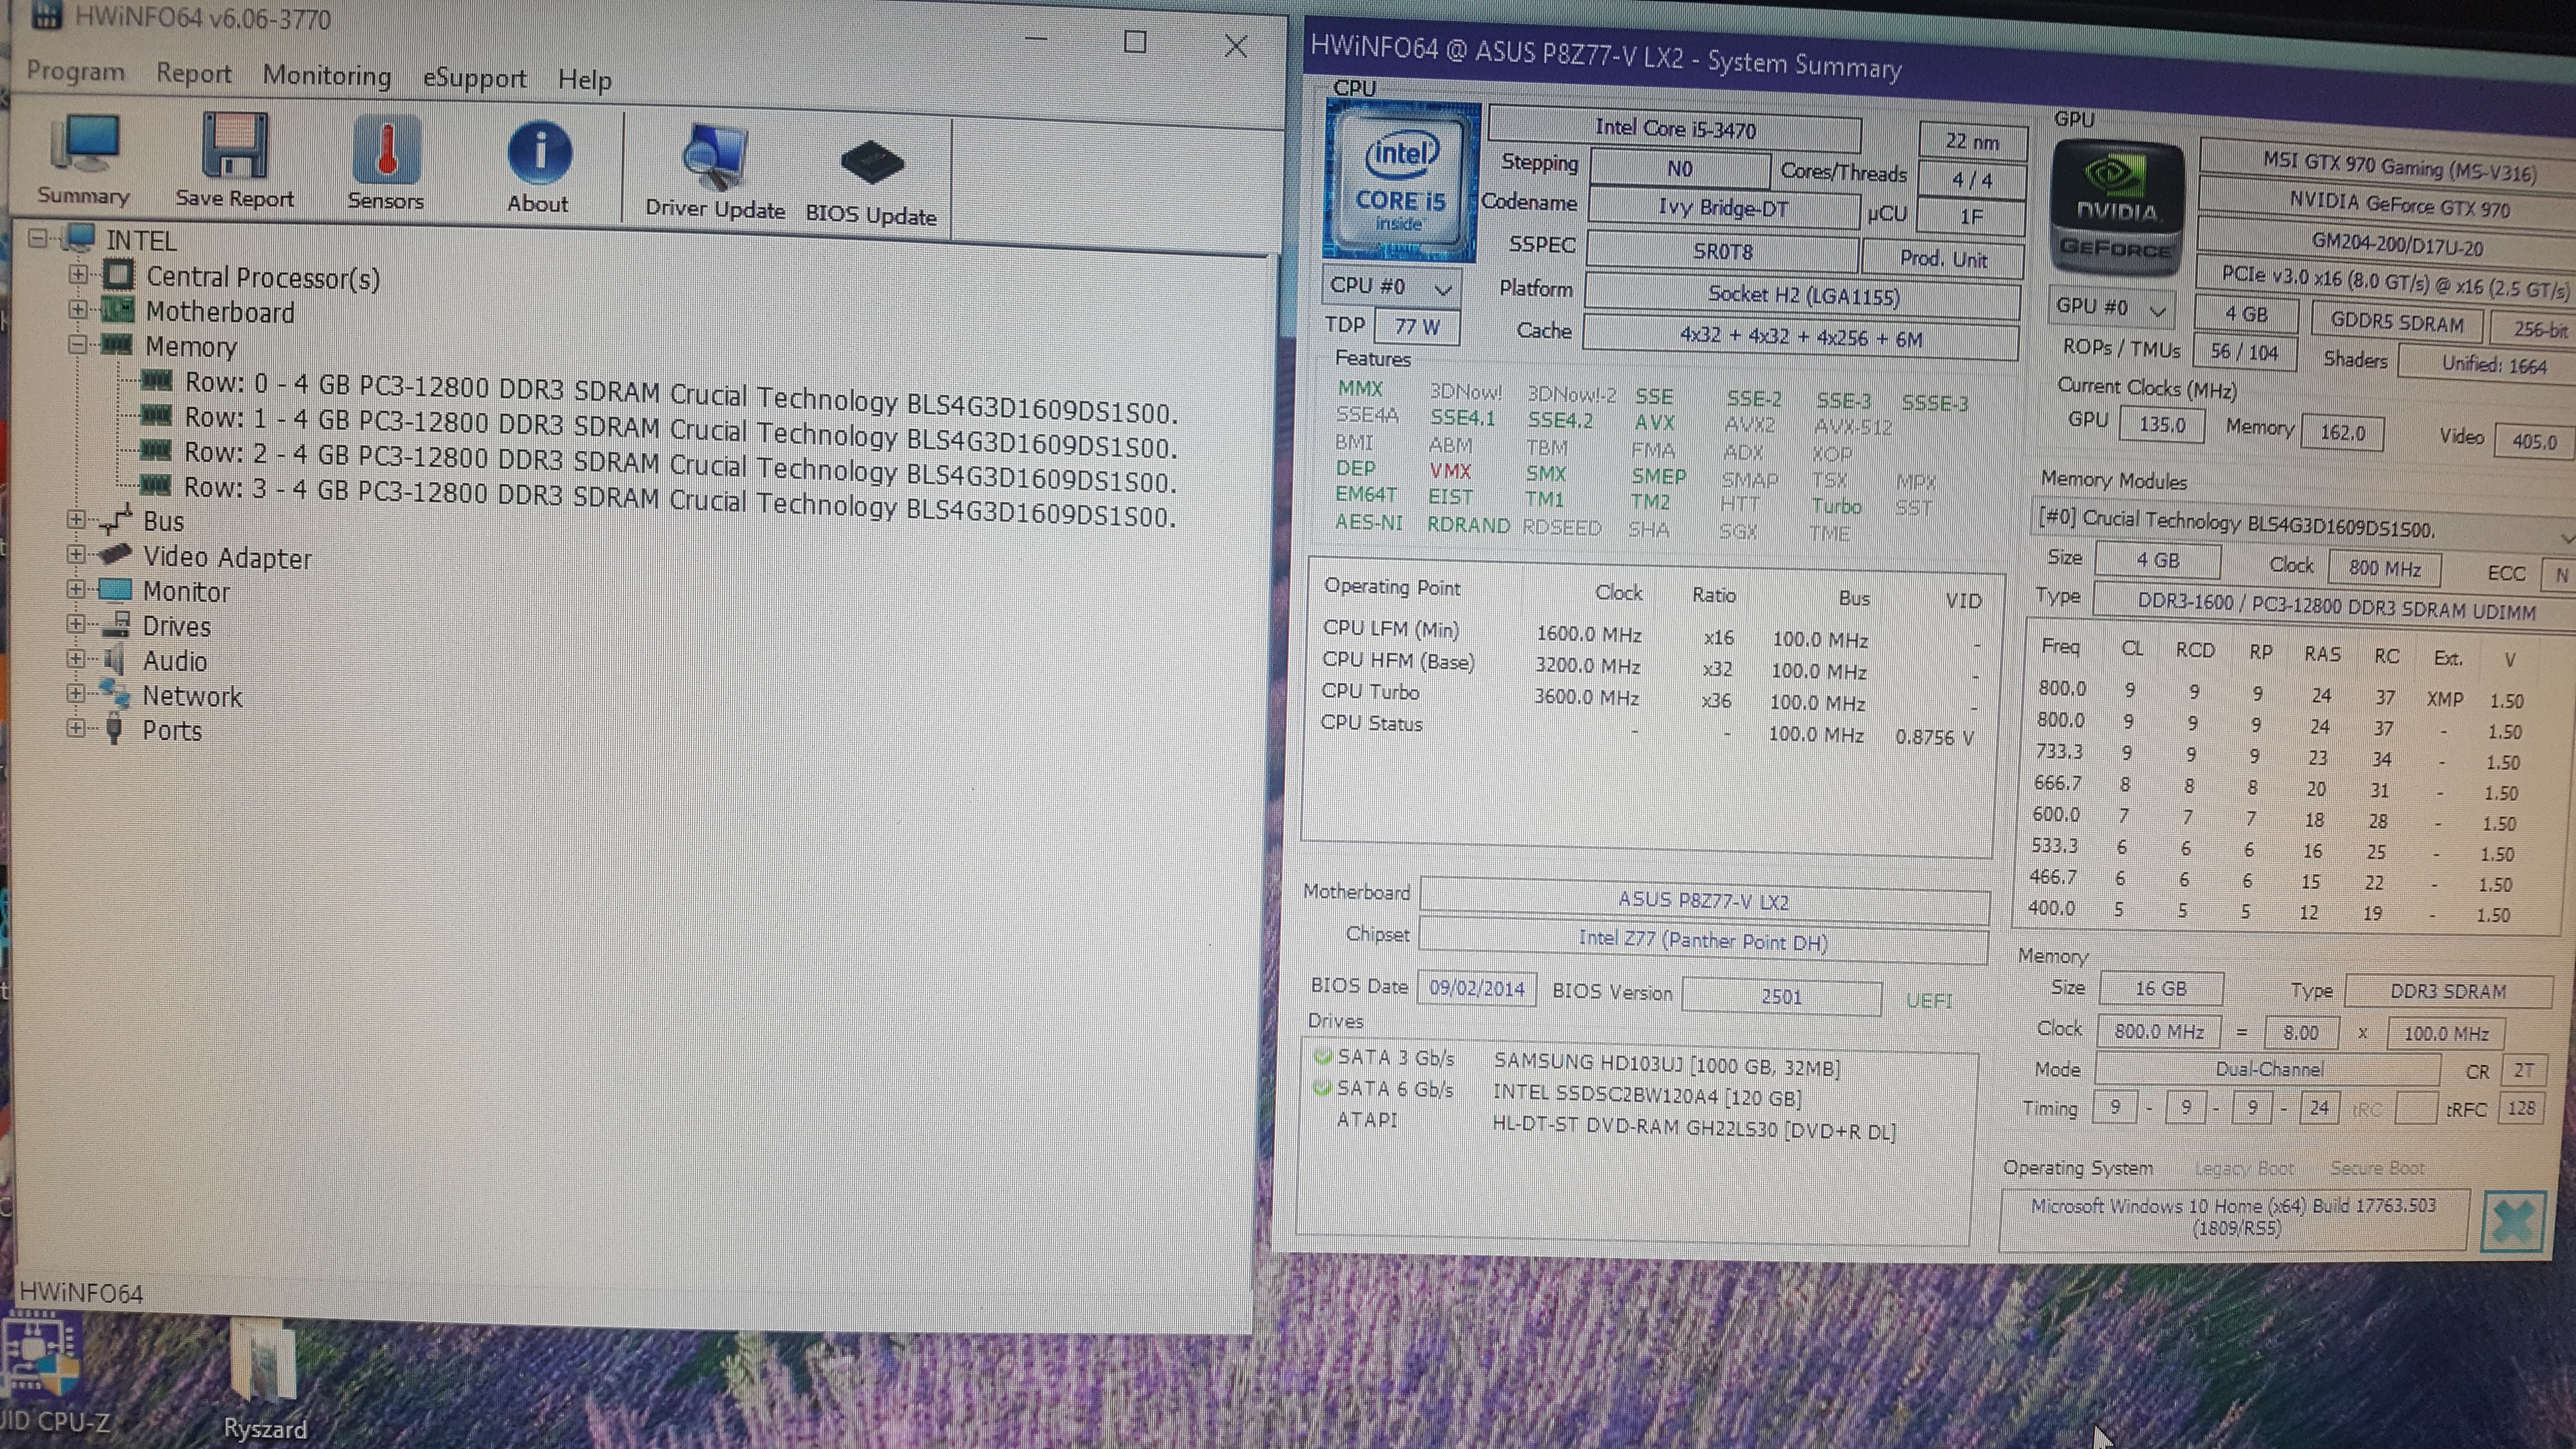This screenshot has width=2576, height=1449.
Task: Click the 77 W TDP value
Action: [1417, 326]
